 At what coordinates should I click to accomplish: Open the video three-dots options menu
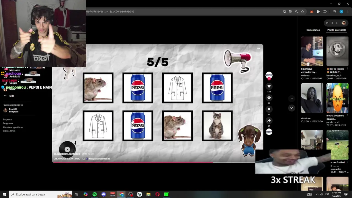258,48
